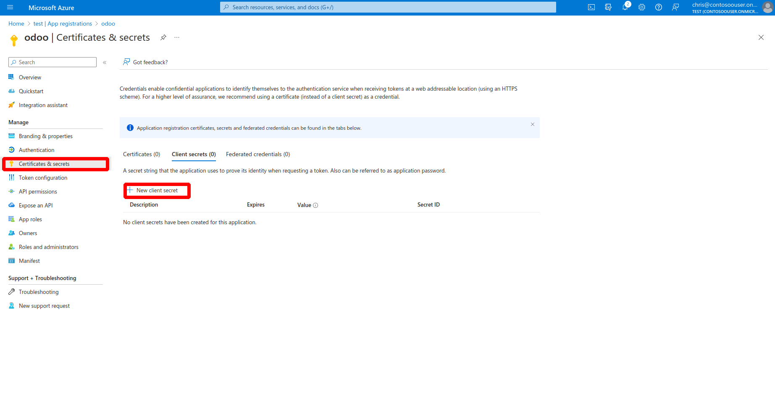
Task: Collapse the left navigation menu
Action: tap(105, 63)
